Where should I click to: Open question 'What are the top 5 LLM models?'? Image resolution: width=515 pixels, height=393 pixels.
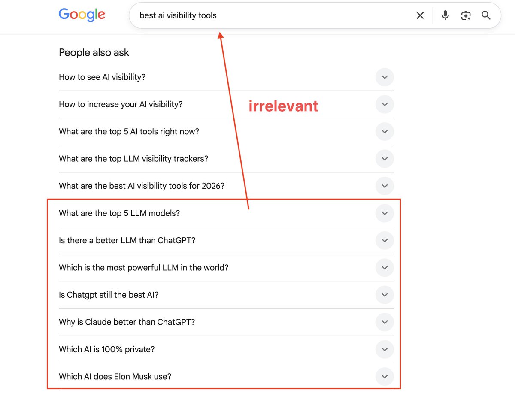coord(119,213)
